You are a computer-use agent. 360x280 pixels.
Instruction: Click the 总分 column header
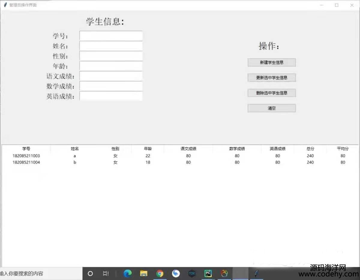(310, 149)
